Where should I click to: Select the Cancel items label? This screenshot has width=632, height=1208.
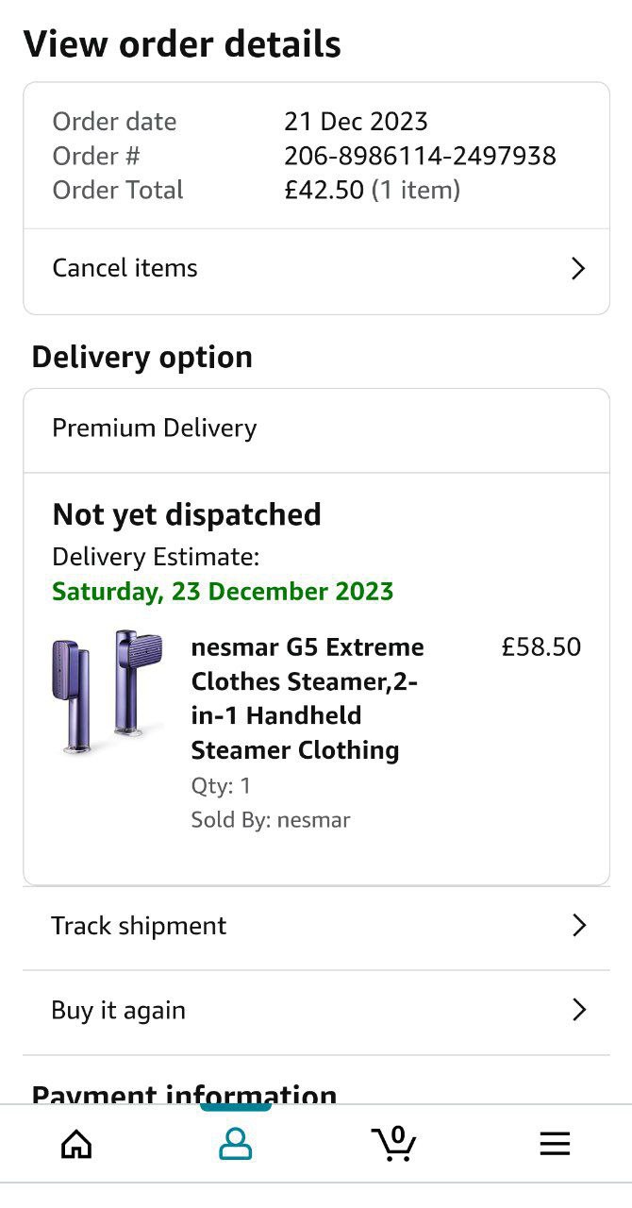(x=125, y=268)
